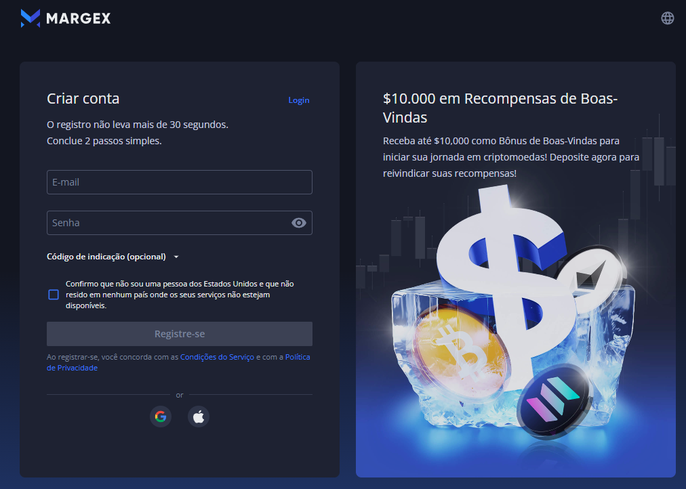The height and width of the screenshot is (489, 686).
Task: Toggle password visibility eye icon
Action: pos(299,223)
